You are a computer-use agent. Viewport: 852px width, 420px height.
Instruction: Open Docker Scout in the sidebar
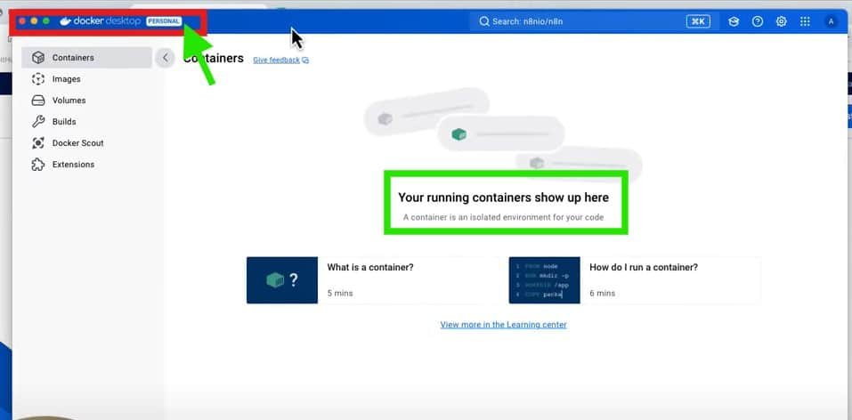click(x=86, y=143)
